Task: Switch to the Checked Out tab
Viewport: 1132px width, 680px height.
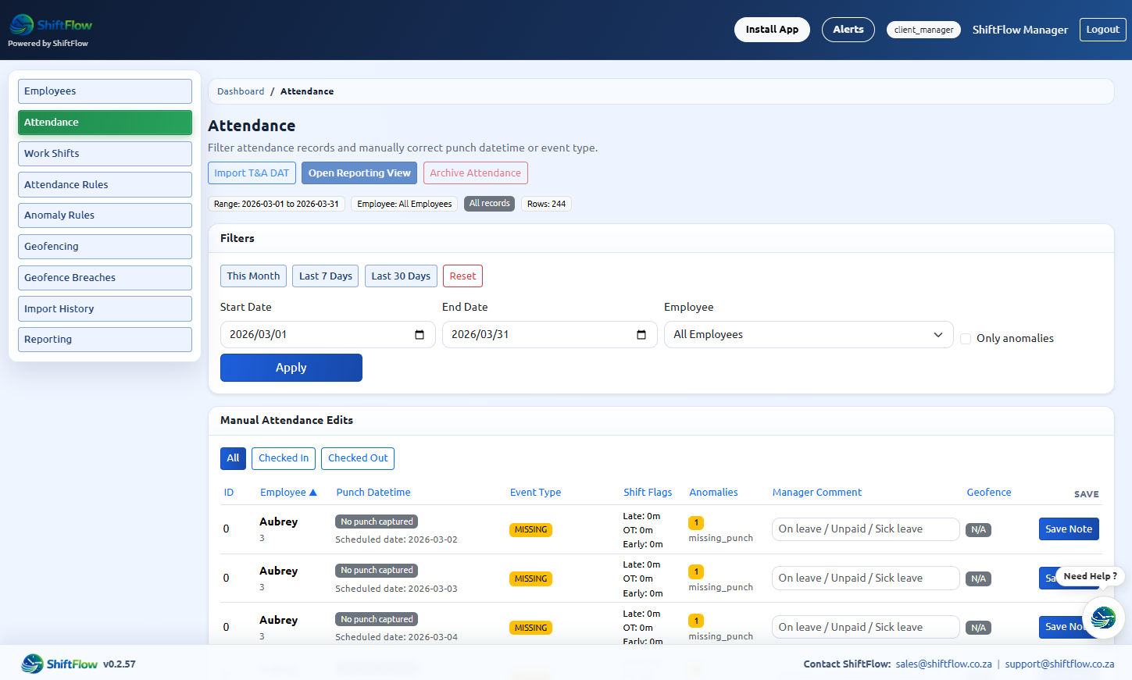Action: (x=358, y=458)
